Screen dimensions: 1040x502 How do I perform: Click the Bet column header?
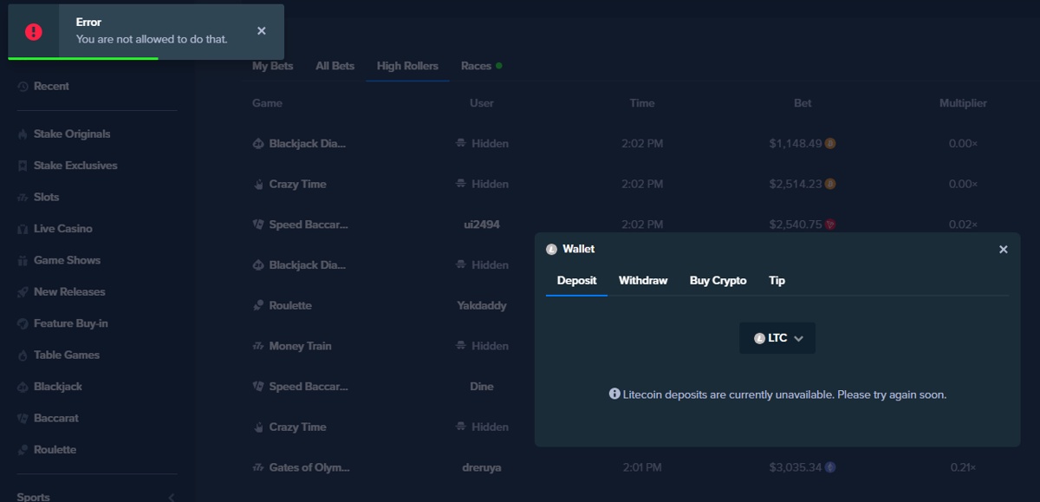click(803, 103)
